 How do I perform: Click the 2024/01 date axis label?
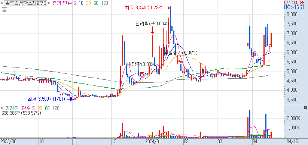coord(153,141)
